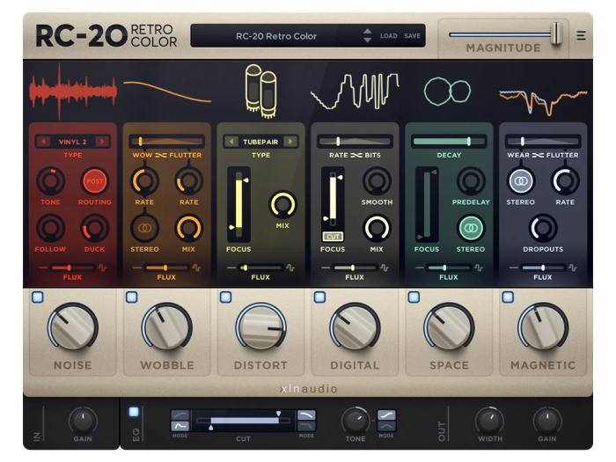
Task: Click the LOAD preset button
Action: click(x=388, y=36)
